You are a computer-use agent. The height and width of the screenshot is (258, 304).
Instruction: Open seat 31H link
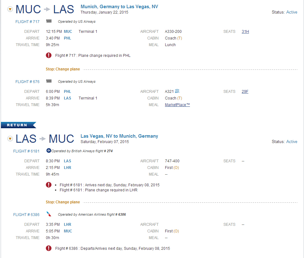click(x=245, y=32)
